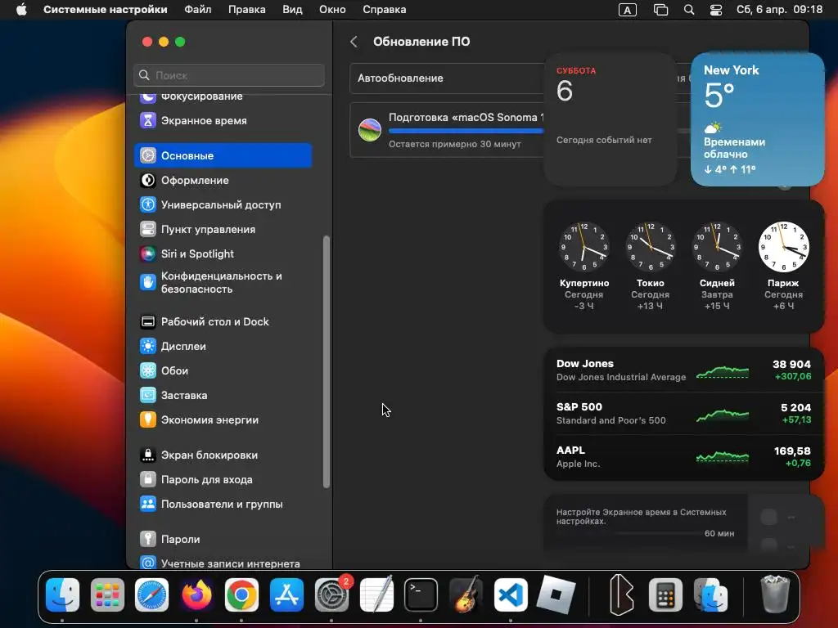Open the Вид menu
838x628 pixels.
pyautogui.click(x=292, y=10)
